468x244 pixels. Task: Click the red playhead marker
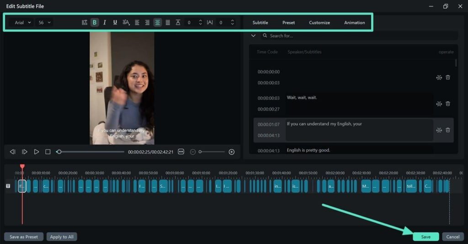[x=22, y=166]
